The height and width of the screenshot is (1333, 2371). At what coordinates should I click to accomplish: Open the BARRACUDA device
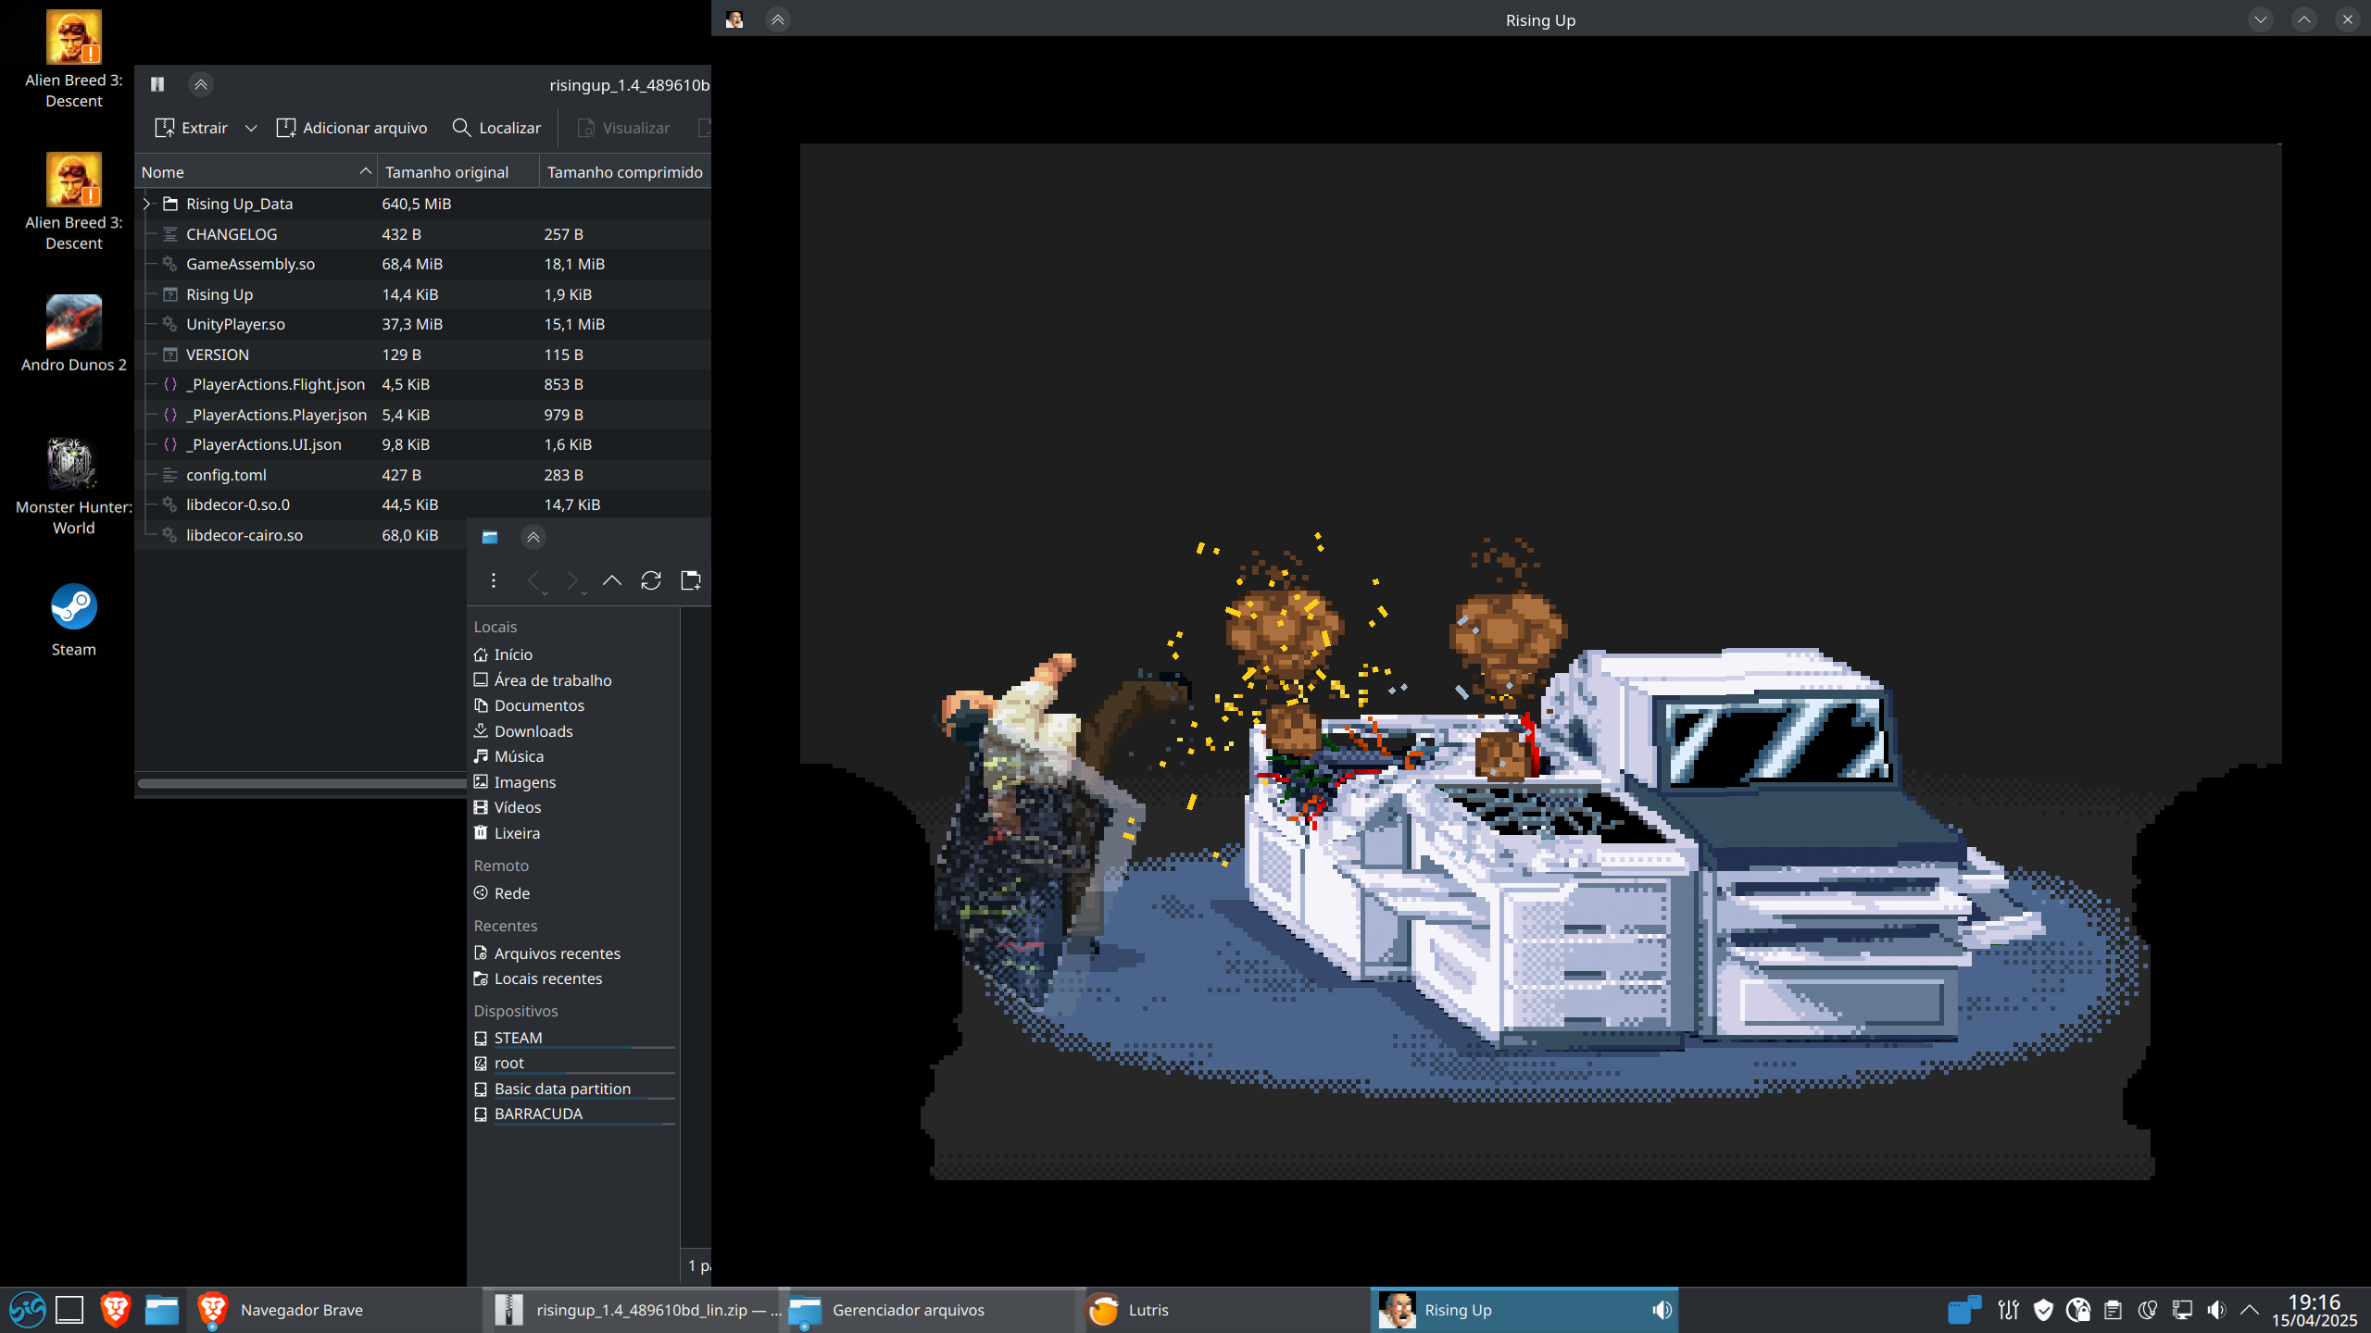[573, 1114]
